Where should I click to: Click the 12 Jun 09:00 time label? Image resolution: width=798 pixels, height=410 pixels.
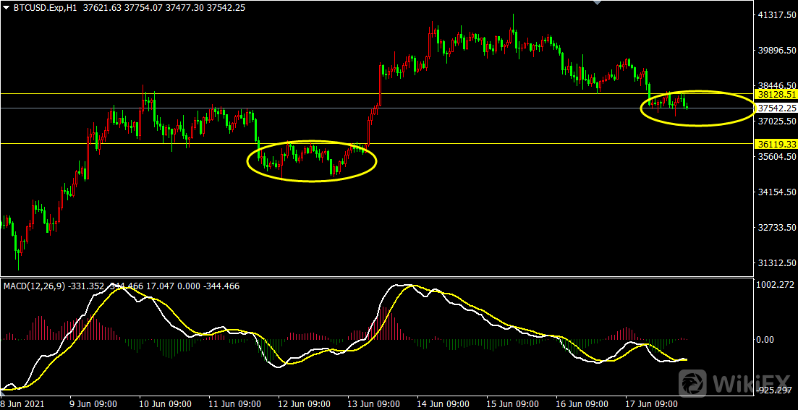(305, 404)
